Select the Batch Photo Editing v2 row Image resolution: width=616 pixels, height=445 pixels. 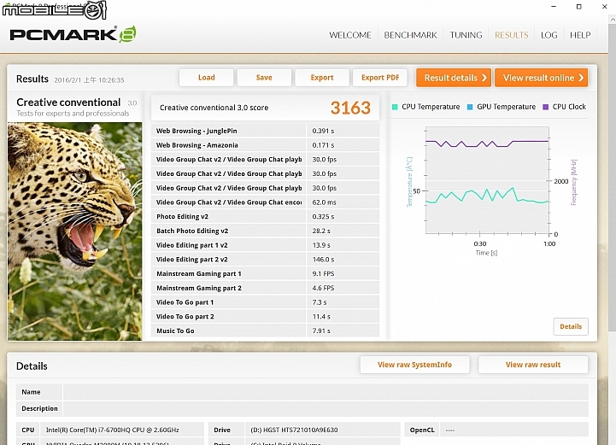(x=265, y=231)
